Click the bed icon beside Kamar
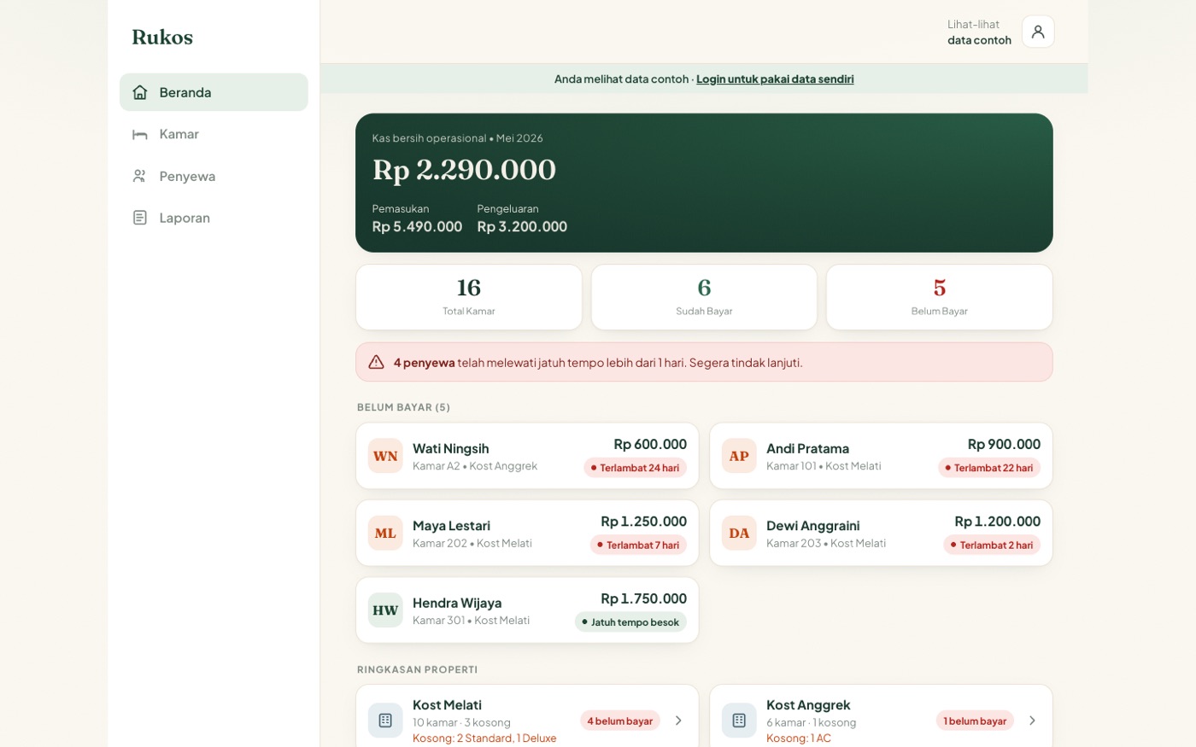This screenshot has height=747, width=1196. [x=140, y=134]
